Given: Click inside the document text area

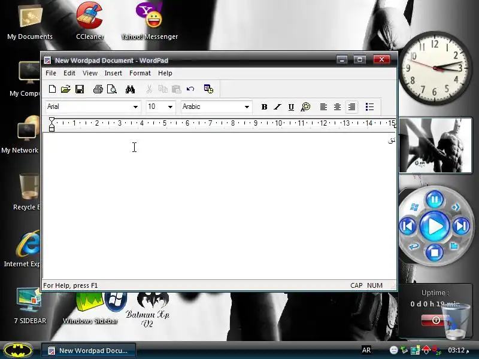Looking at the screenshot, I should (219, 206).
